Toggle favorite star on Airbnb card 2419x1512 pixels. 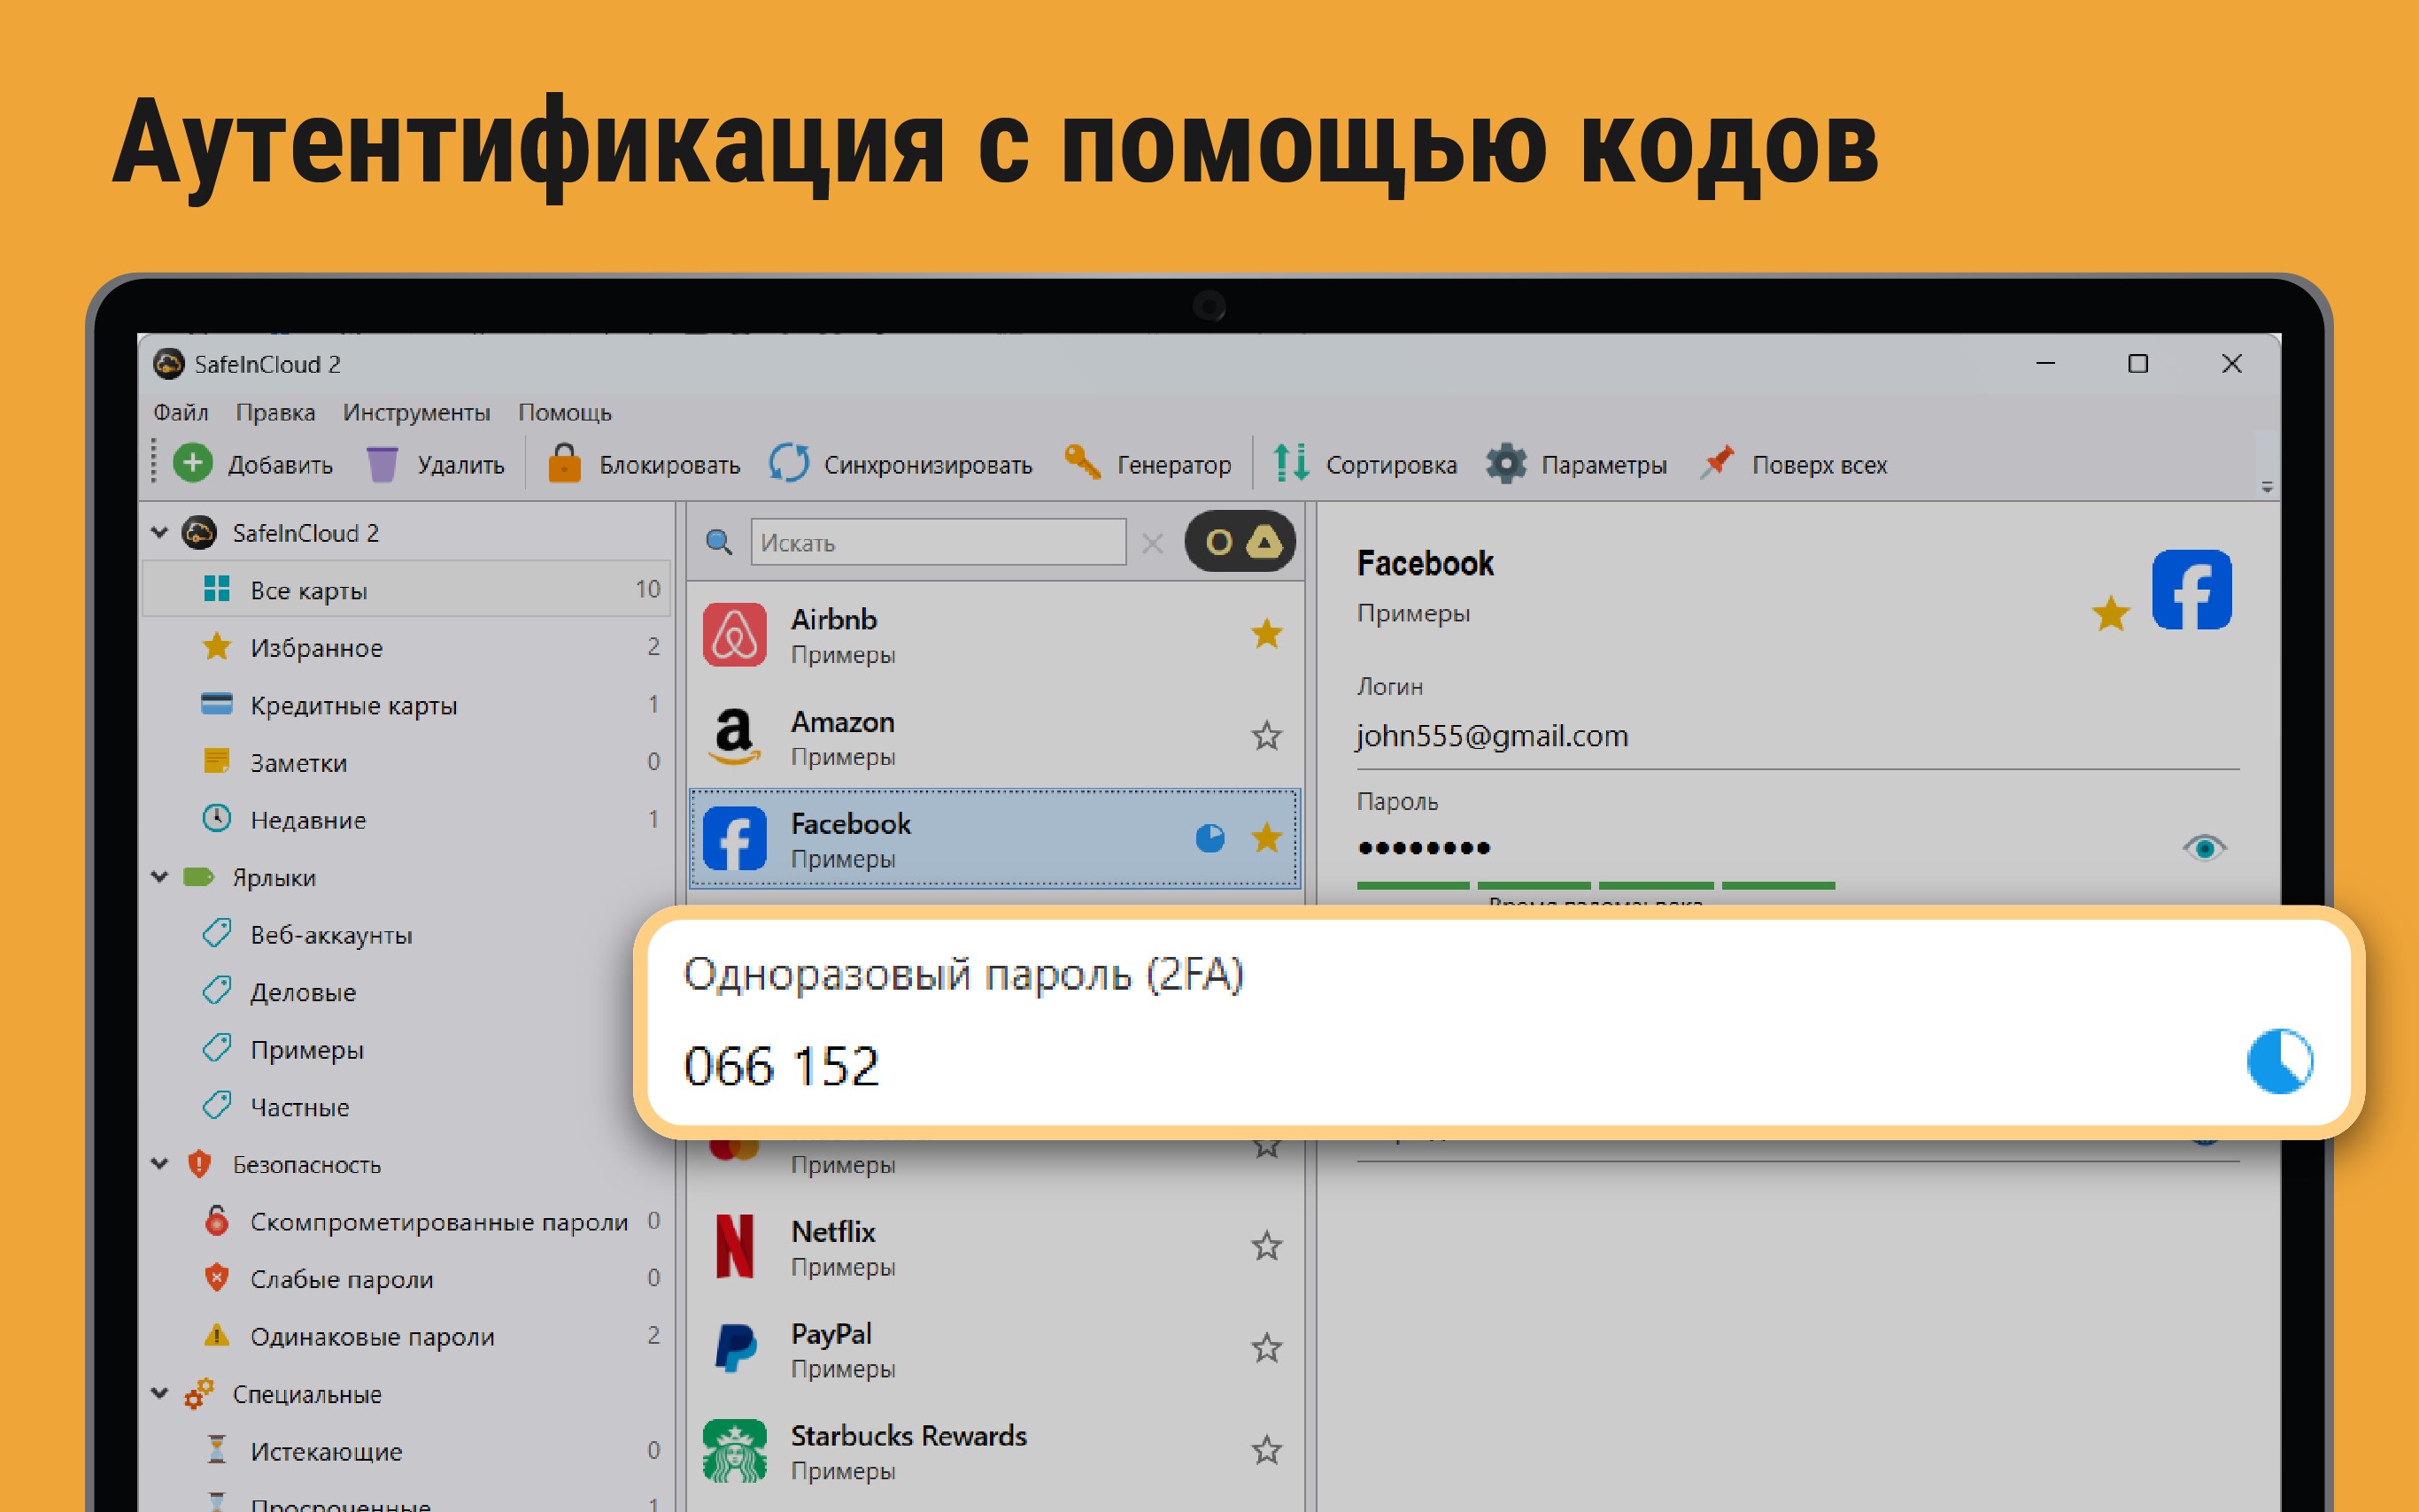[x=1266, y=633]
